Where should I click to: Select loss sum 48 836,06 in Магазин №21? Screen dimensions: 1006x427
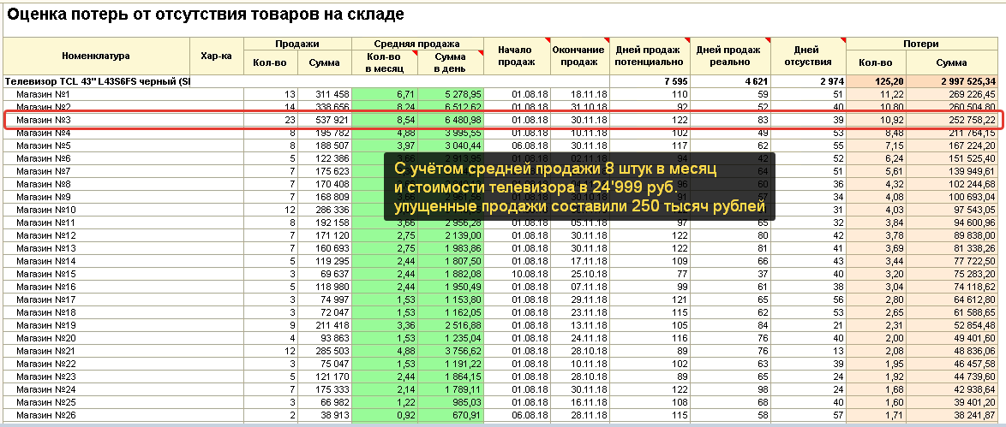tap(974, 351)
